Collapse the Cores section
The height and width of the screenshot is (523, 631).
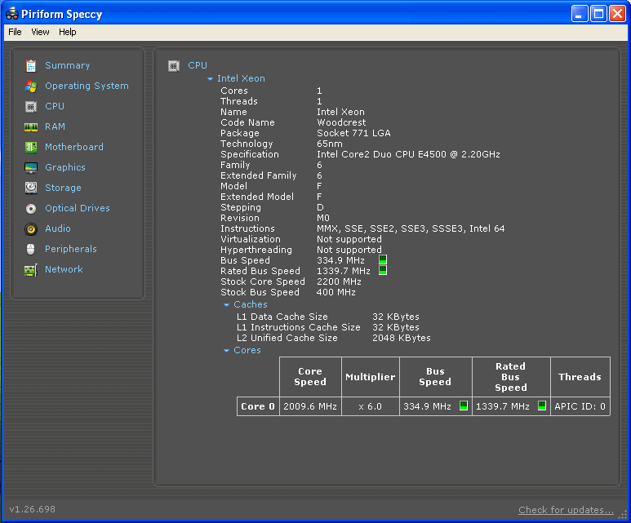227,351
